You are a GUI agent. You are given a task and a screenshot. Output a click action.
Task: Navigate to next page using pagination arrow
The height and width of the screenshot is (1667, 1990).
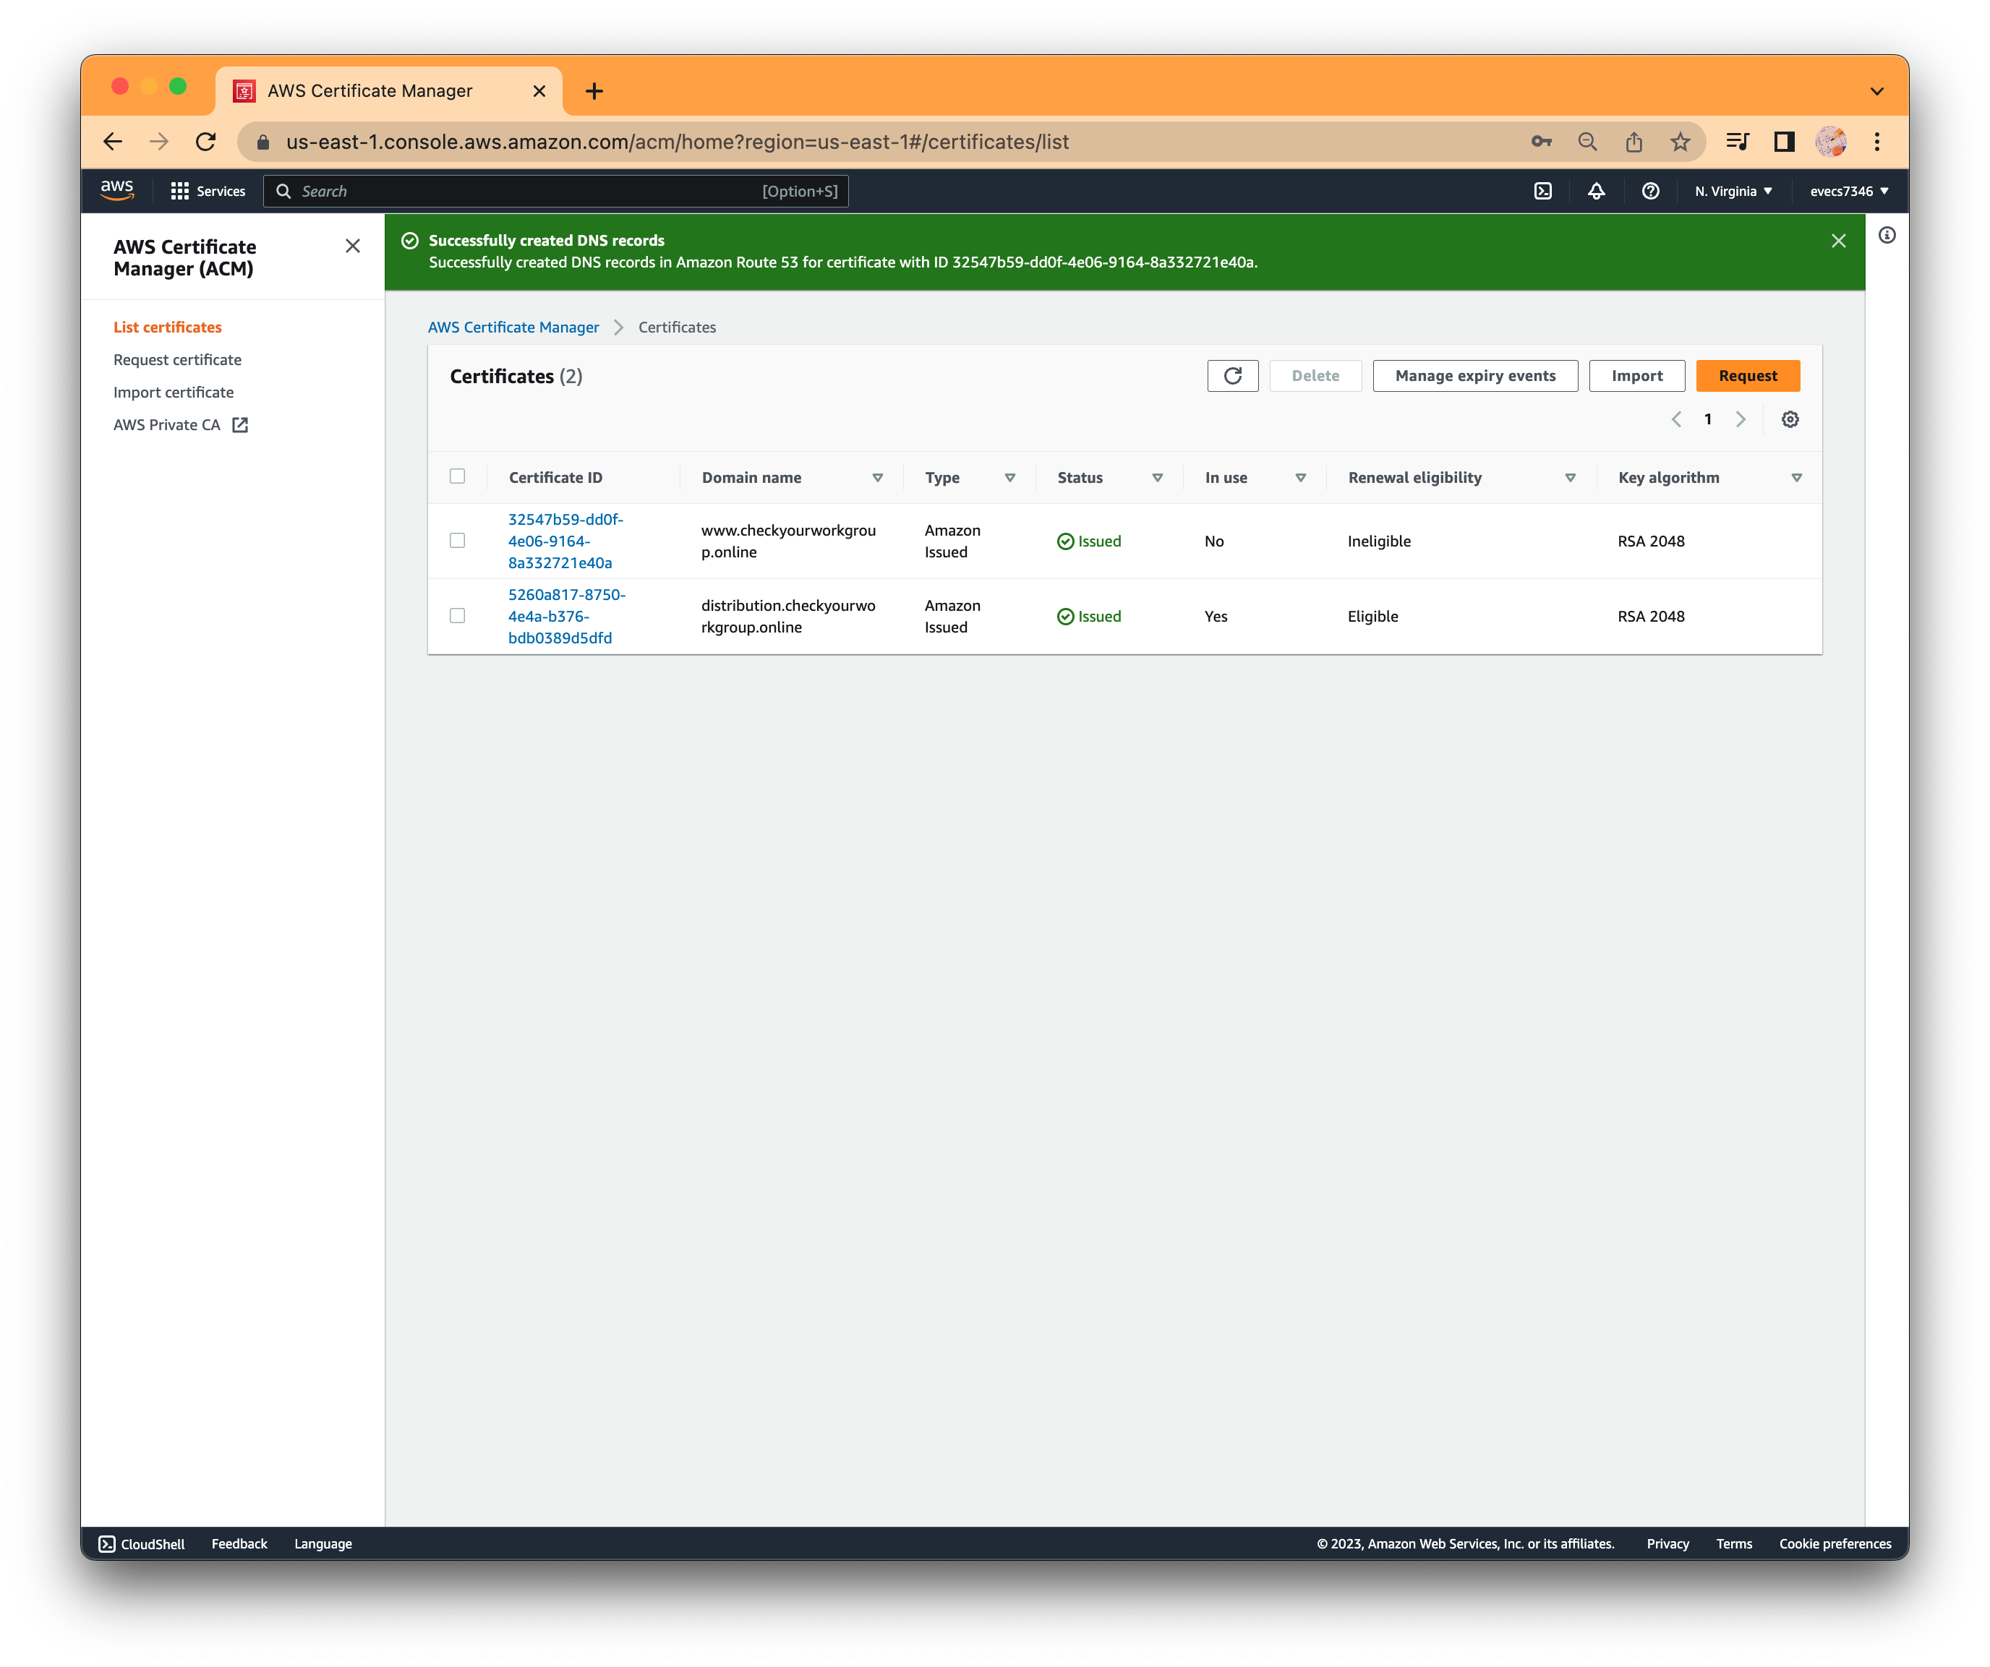(1741, 419)
